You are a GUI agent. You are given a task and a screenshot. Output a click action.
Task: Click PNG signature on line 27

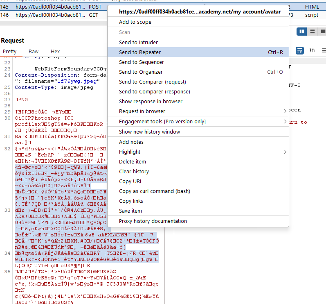[x=21, y=100]
